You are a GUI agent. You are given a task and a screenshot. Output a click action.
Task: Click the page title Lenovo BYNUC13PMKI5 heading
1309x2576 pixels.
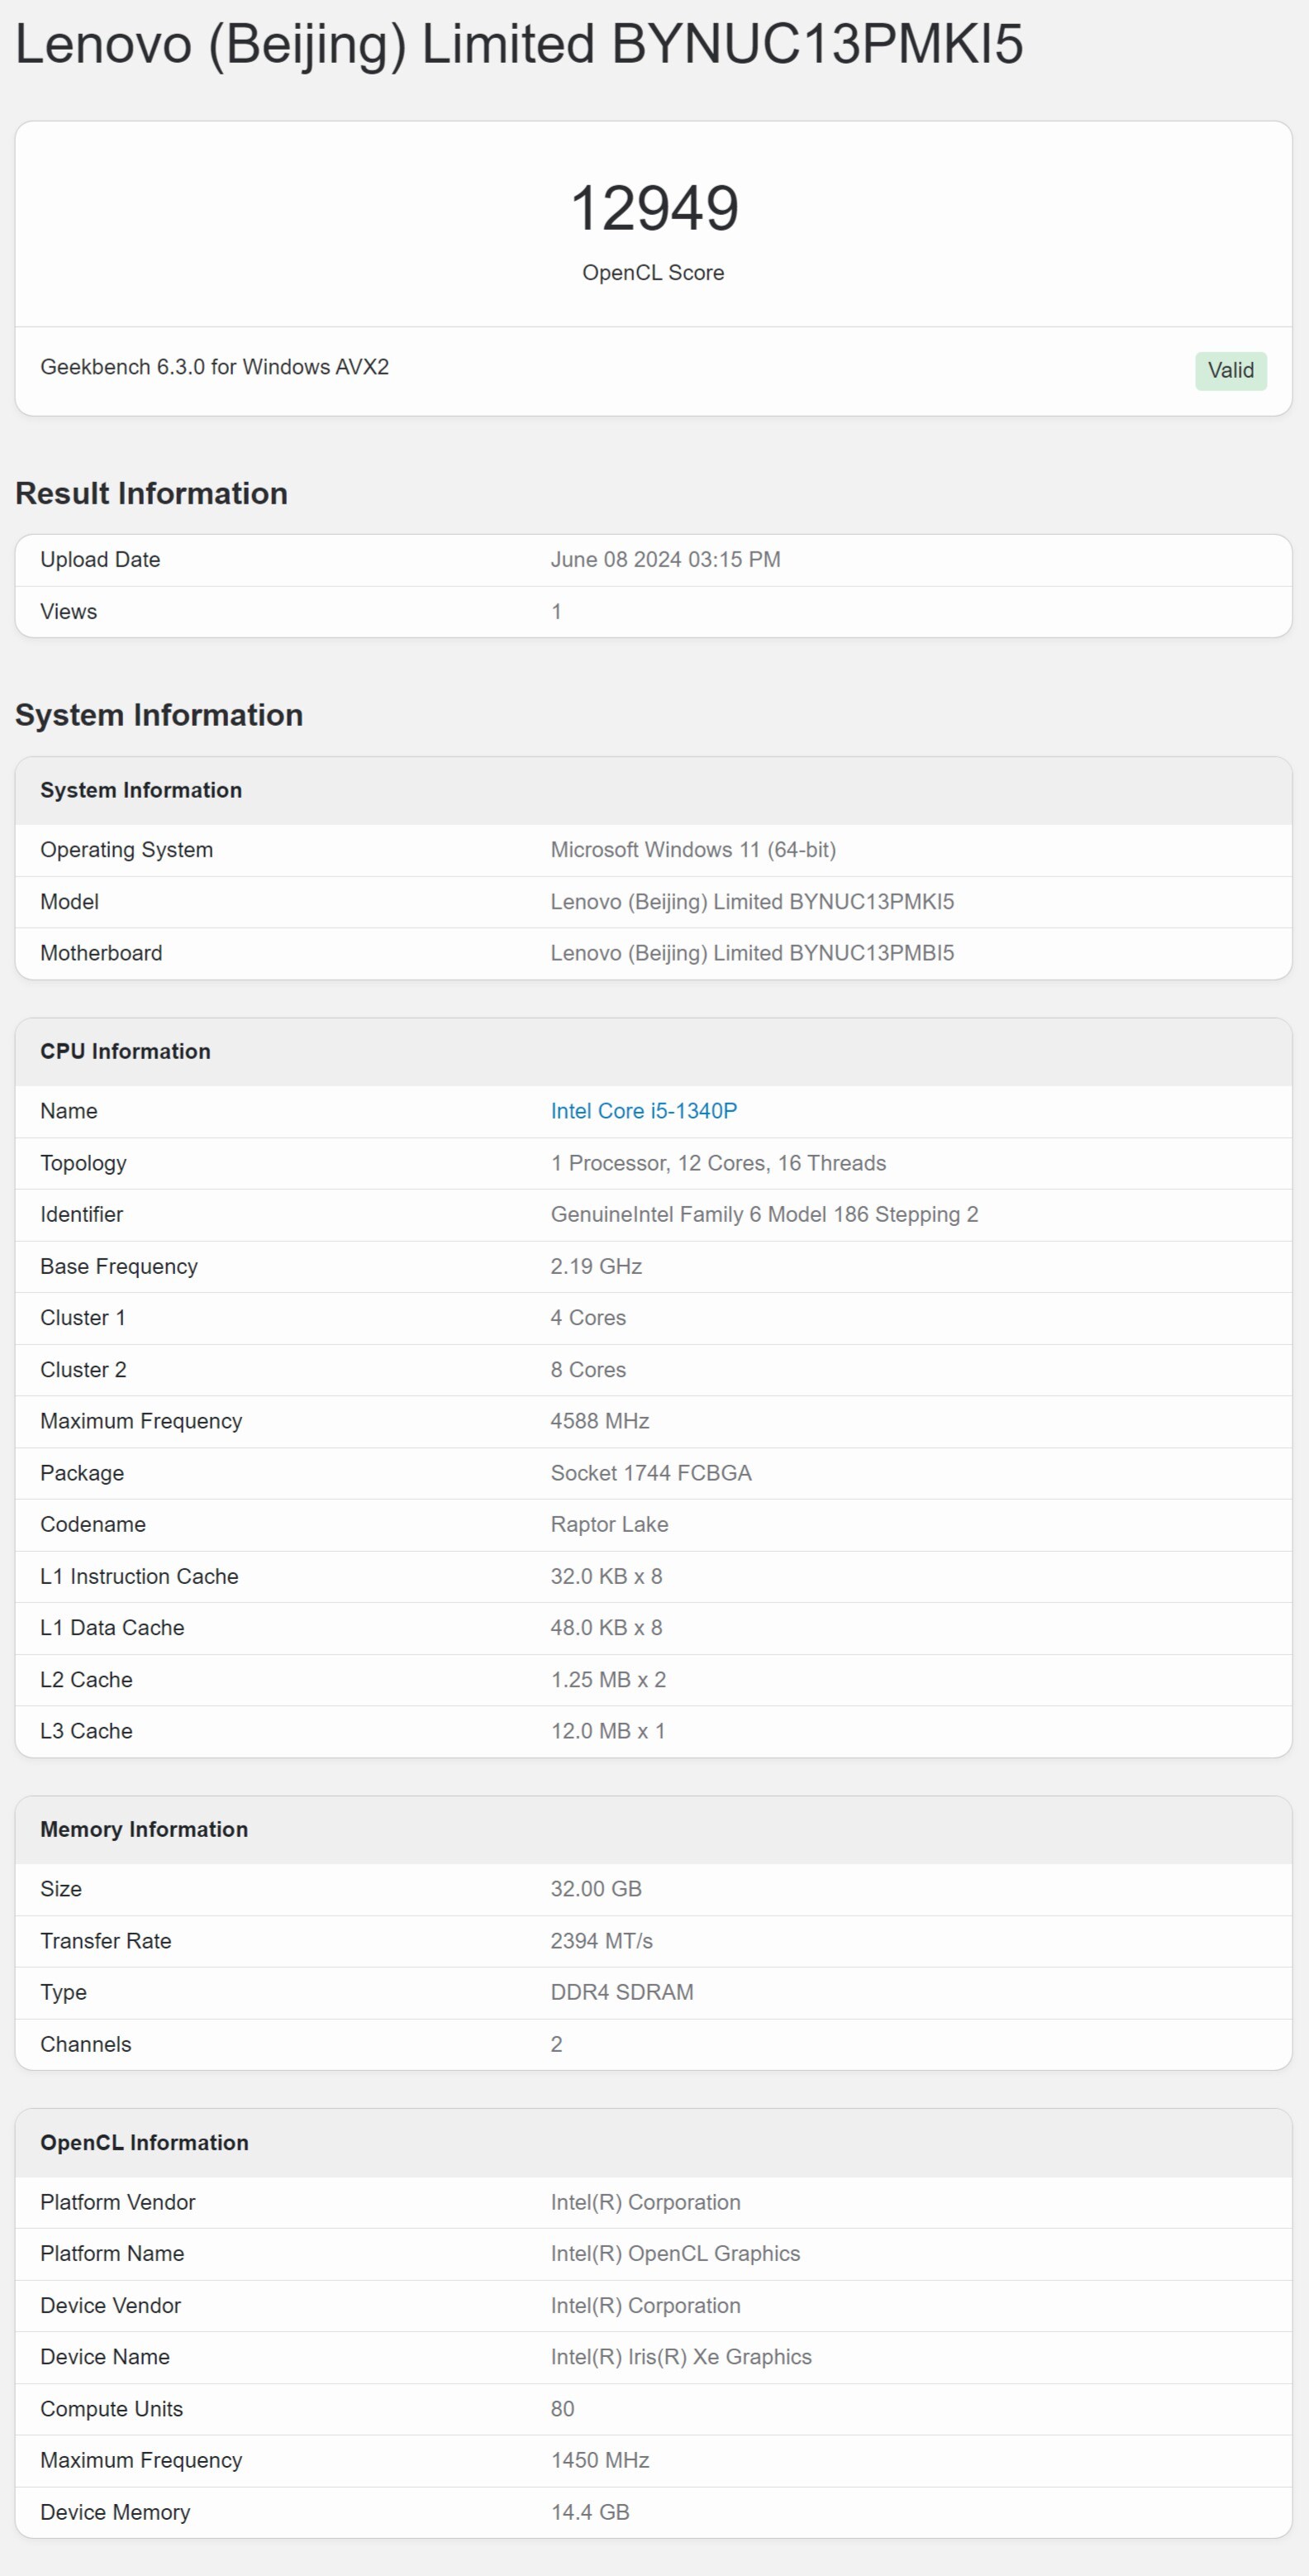click(x=519, y=45)
